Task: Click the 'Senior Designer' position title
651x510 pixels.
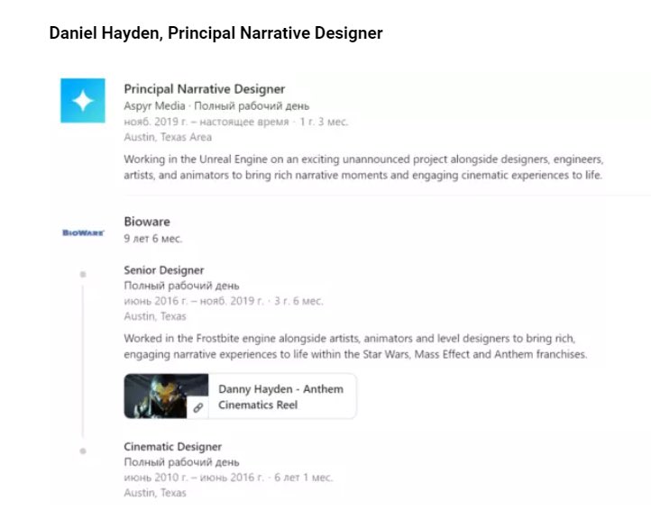Action: point(163,270)
